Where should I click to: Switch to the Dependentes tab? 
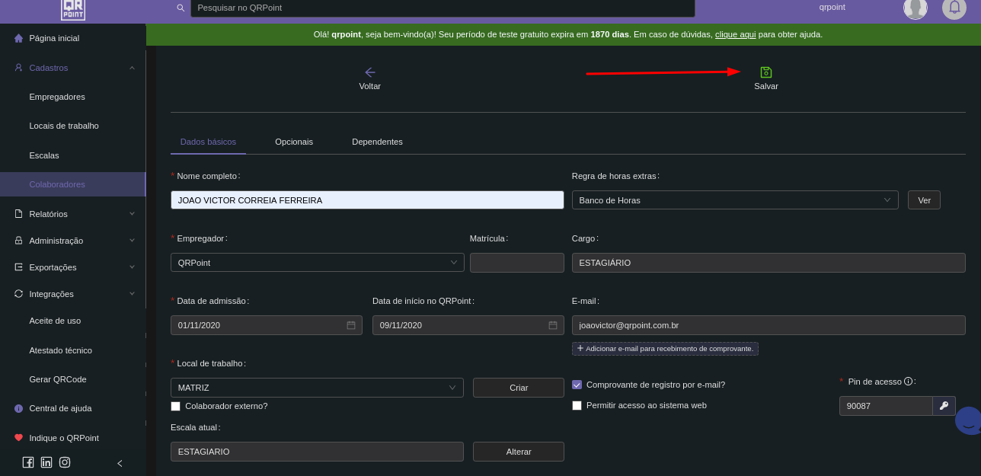point(377,142)
